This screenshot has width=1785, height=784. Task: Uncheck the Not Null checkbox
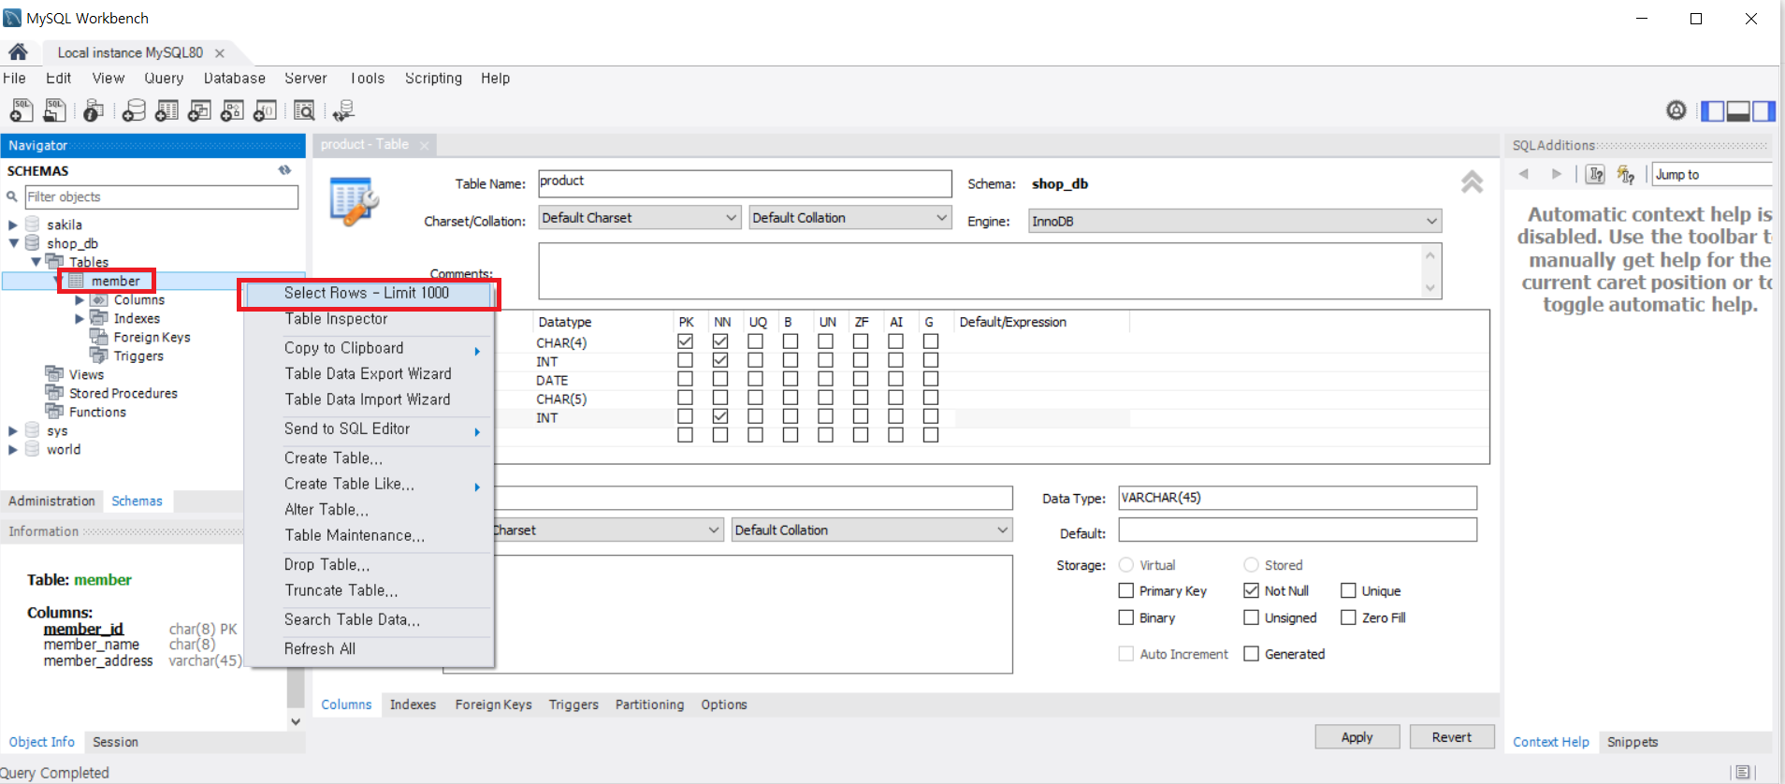[x=1251, y=590]
